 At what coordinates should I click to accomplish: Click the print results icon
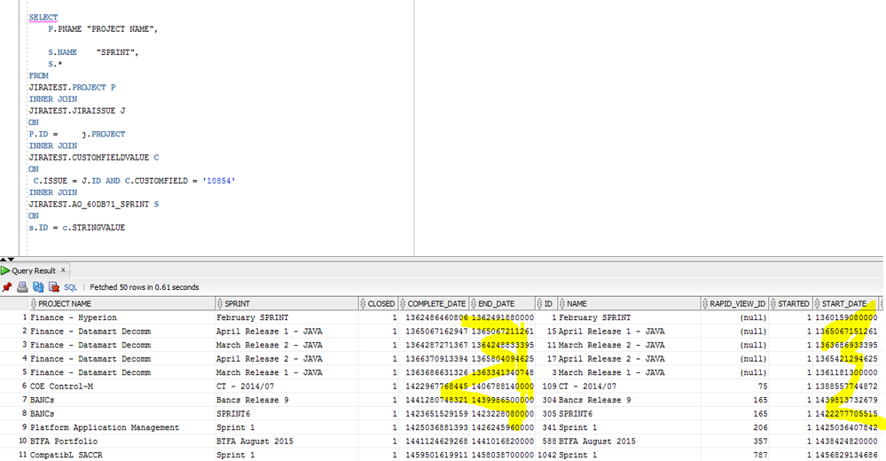pos(22,287)
